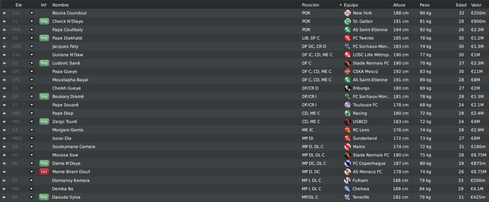489x202 pixels.
Task: Click the New York club badge icon
Action: point(348,13)
